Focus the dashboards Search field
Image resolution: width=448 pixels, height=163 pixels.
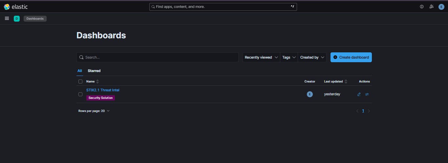(x=158, y=57)
